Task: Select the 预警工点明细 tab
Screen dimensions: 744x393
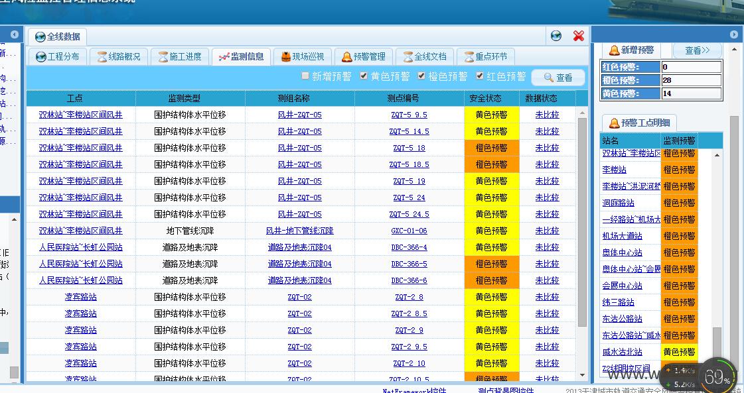Action: (640, 123)
